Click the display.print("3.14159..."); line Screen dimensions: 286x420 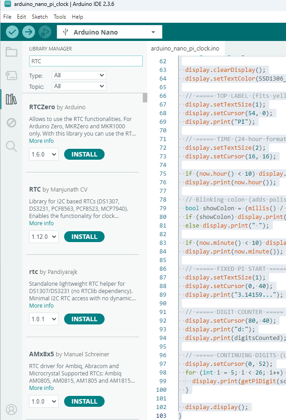tap(234, 295)
